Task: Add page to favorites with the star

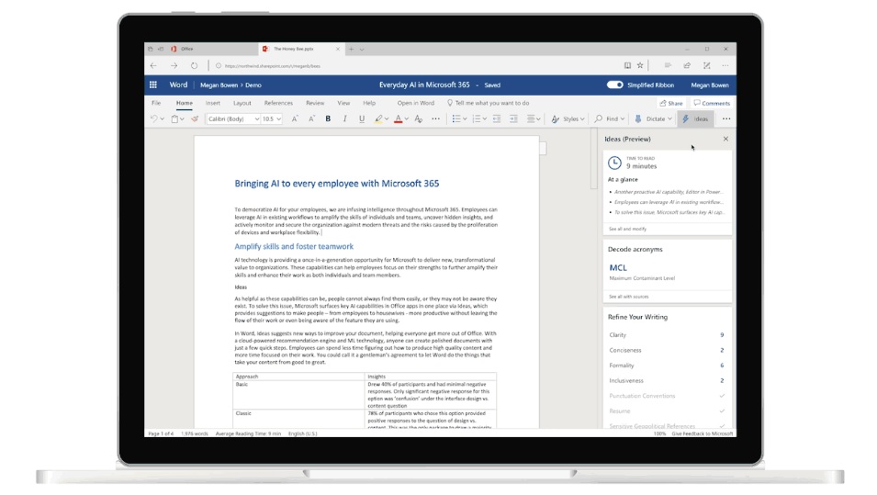Action: (x=640, y=66)
